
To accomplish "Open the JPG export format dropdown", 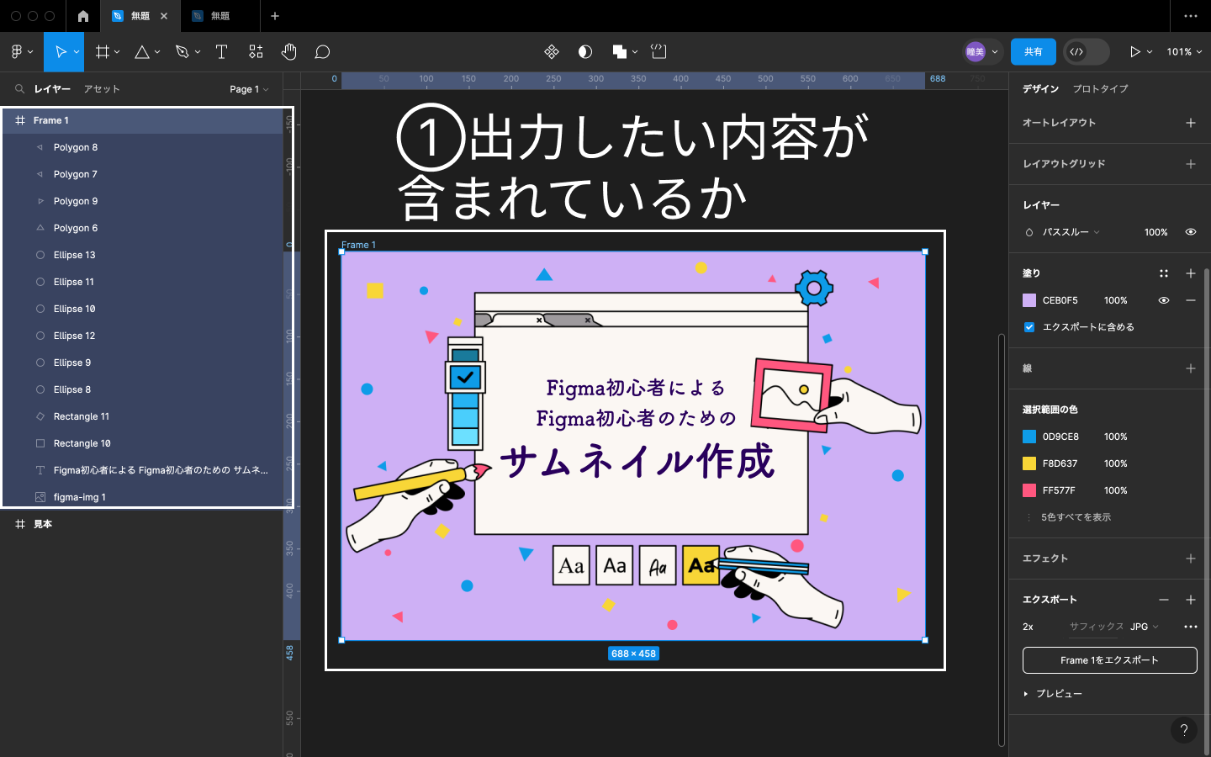I will click(x=1144, y=627).
